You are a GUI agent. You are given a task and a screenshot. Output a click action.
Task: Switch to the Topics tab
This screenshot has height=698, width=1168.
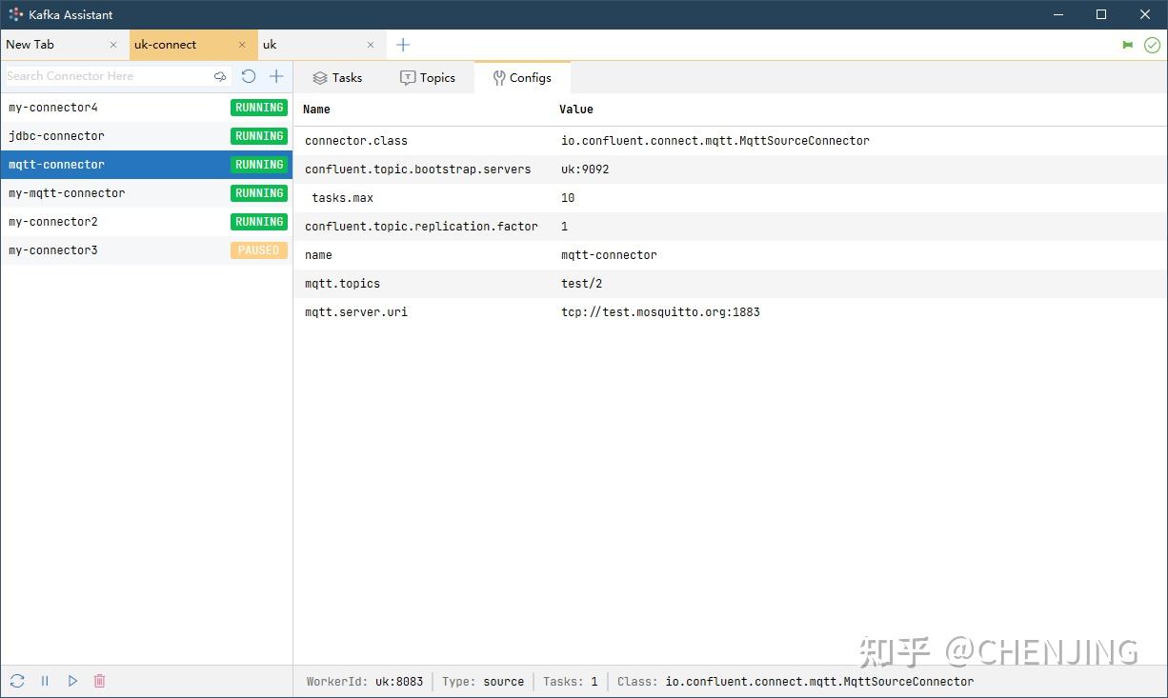[x=429, y=77]
